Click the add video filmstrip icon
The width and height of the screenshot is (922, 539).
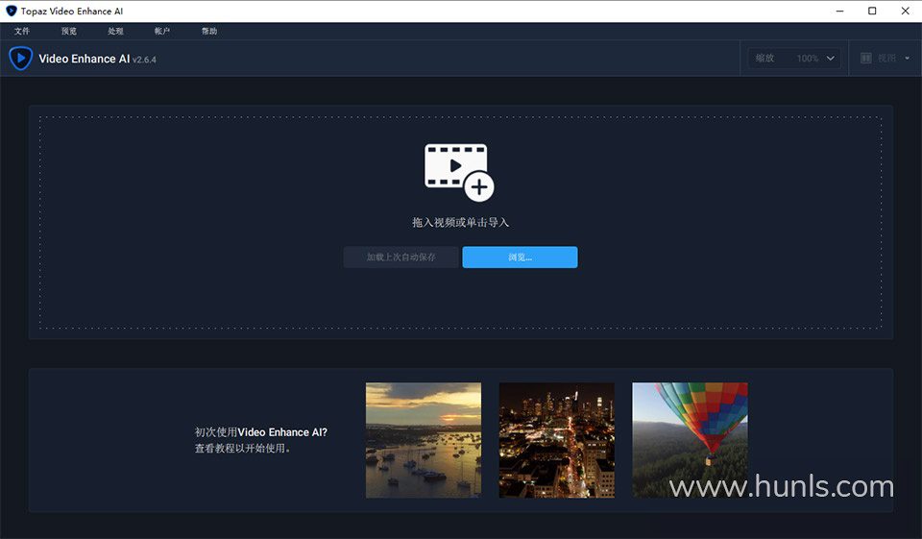click(x=459, y=172)
